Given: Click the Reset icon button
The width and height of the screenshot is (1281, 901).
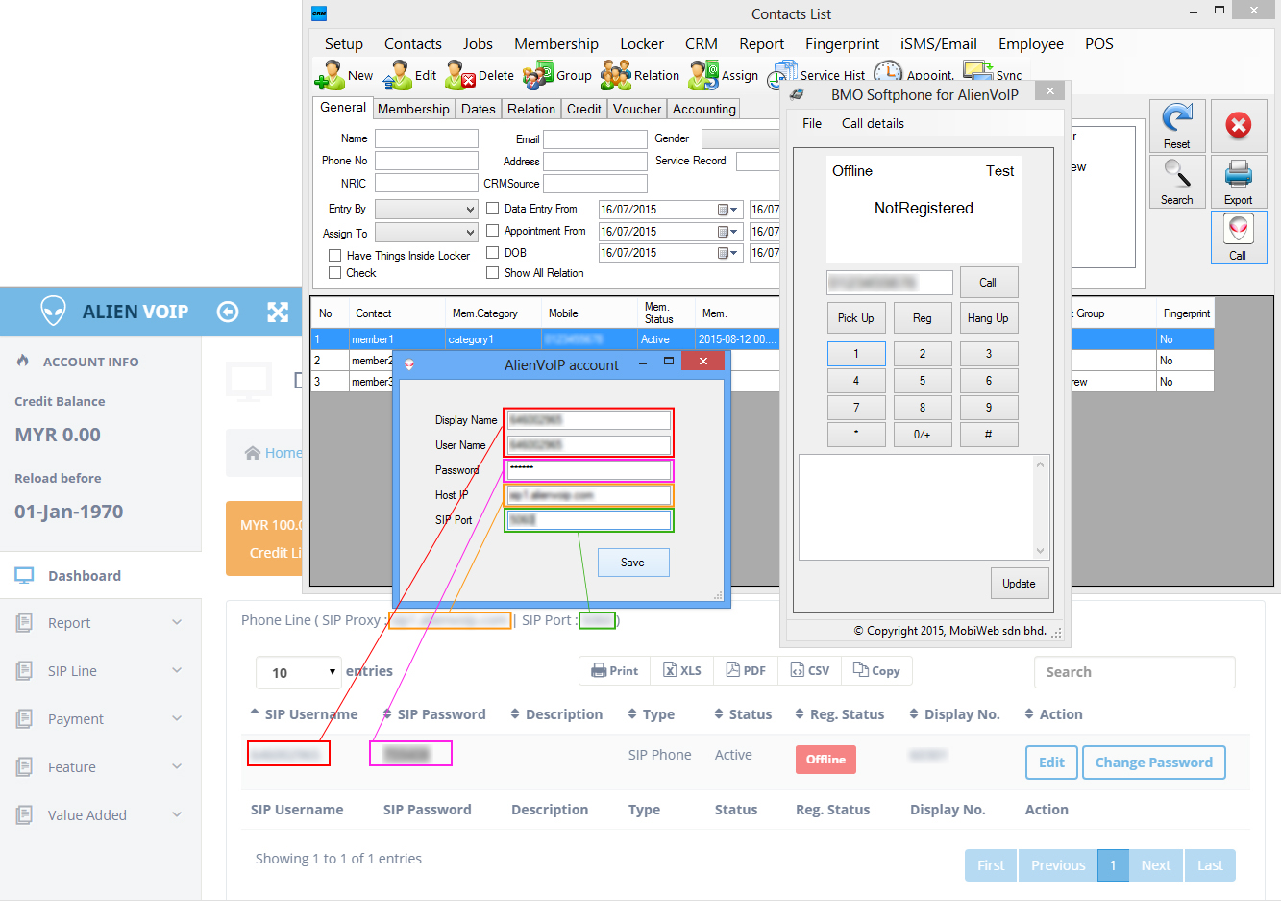Looking at the screenshot, I should pos(1177,126).
